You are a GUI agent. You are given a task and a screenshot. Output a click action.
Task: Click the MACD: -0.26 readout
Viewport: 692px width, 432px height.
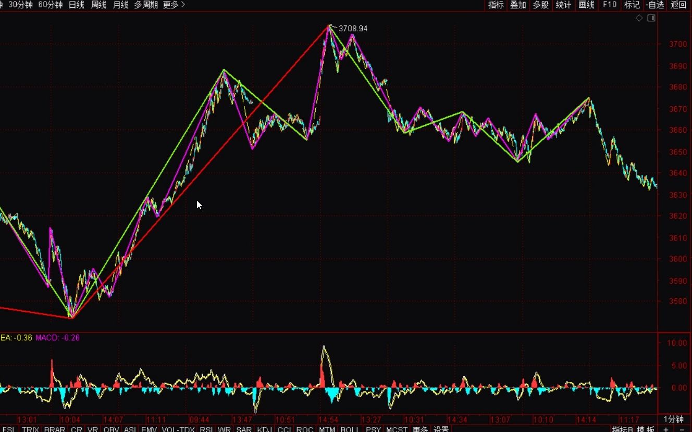[57, 338]
